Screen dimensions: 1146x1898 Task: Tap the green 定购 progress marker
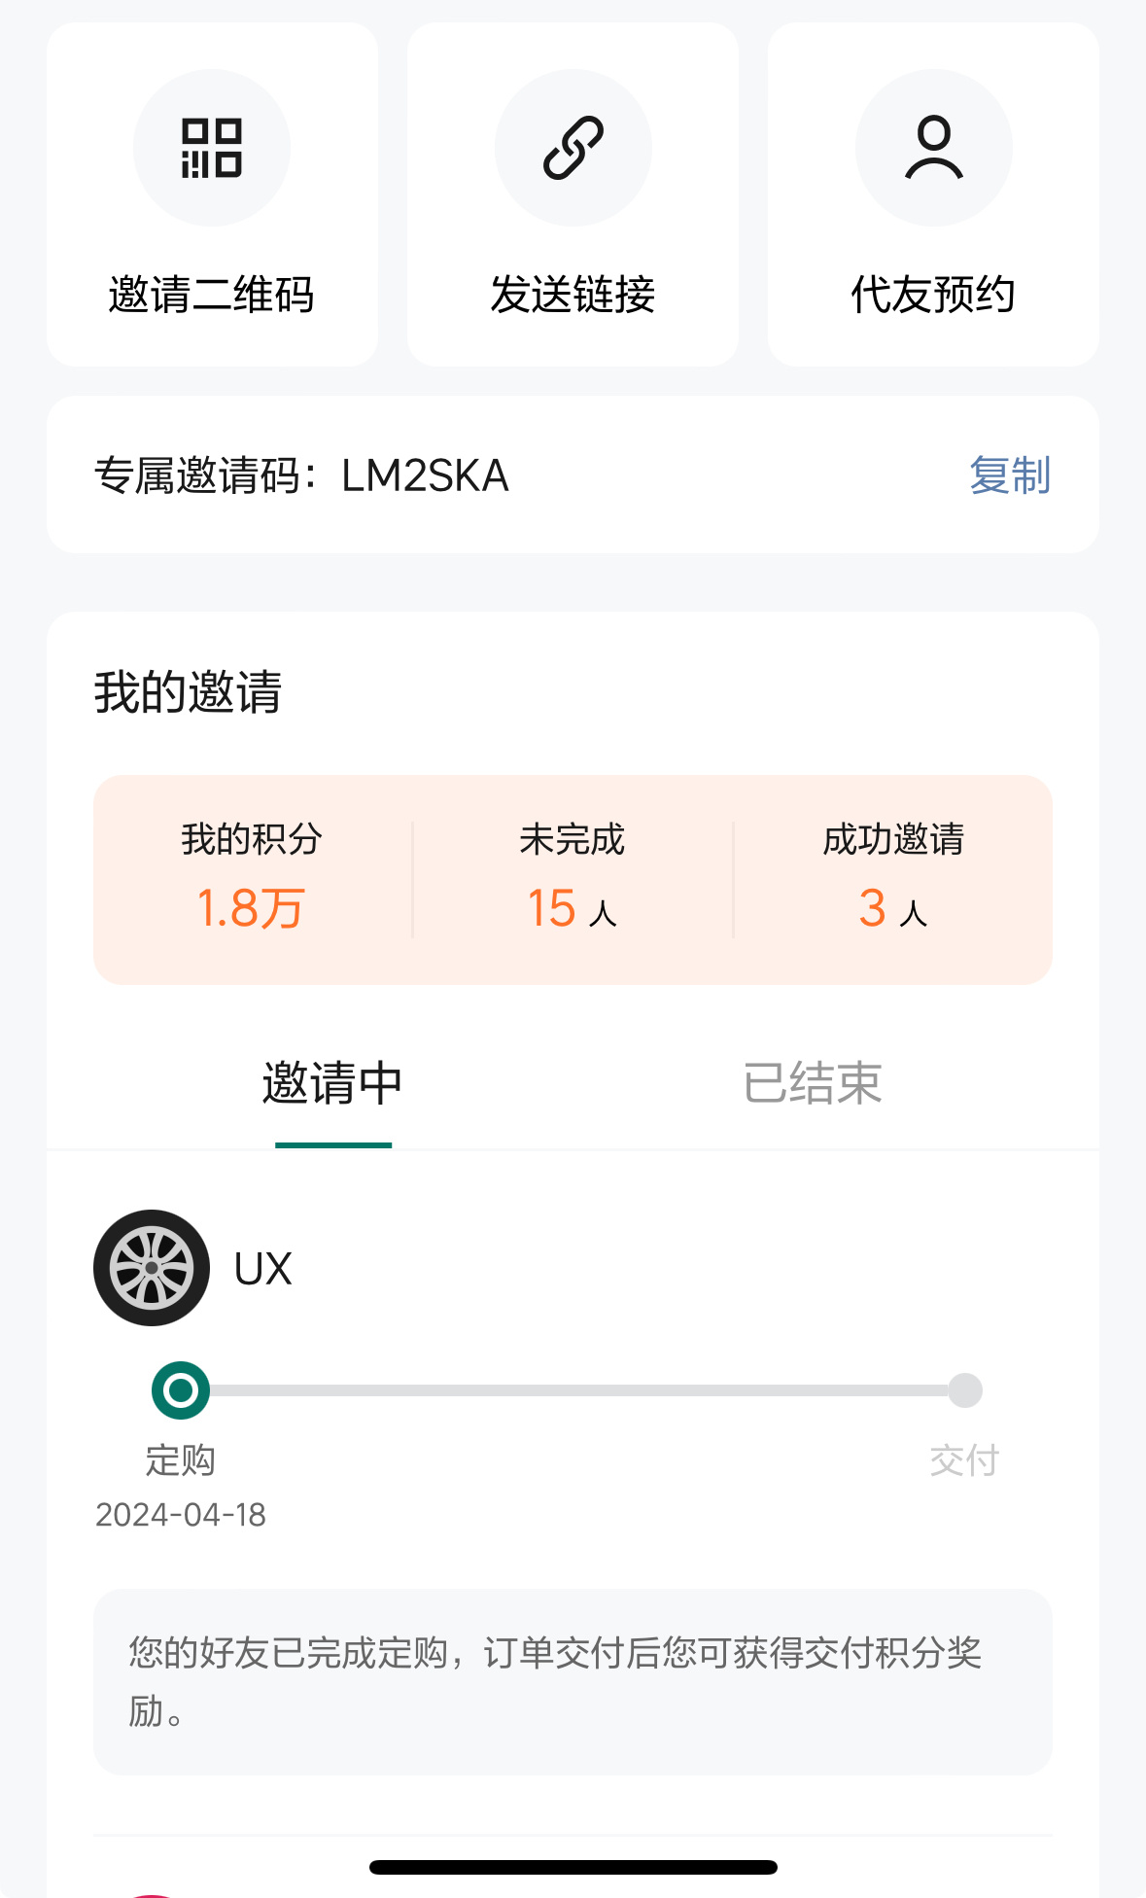[x=181, y=1390]
